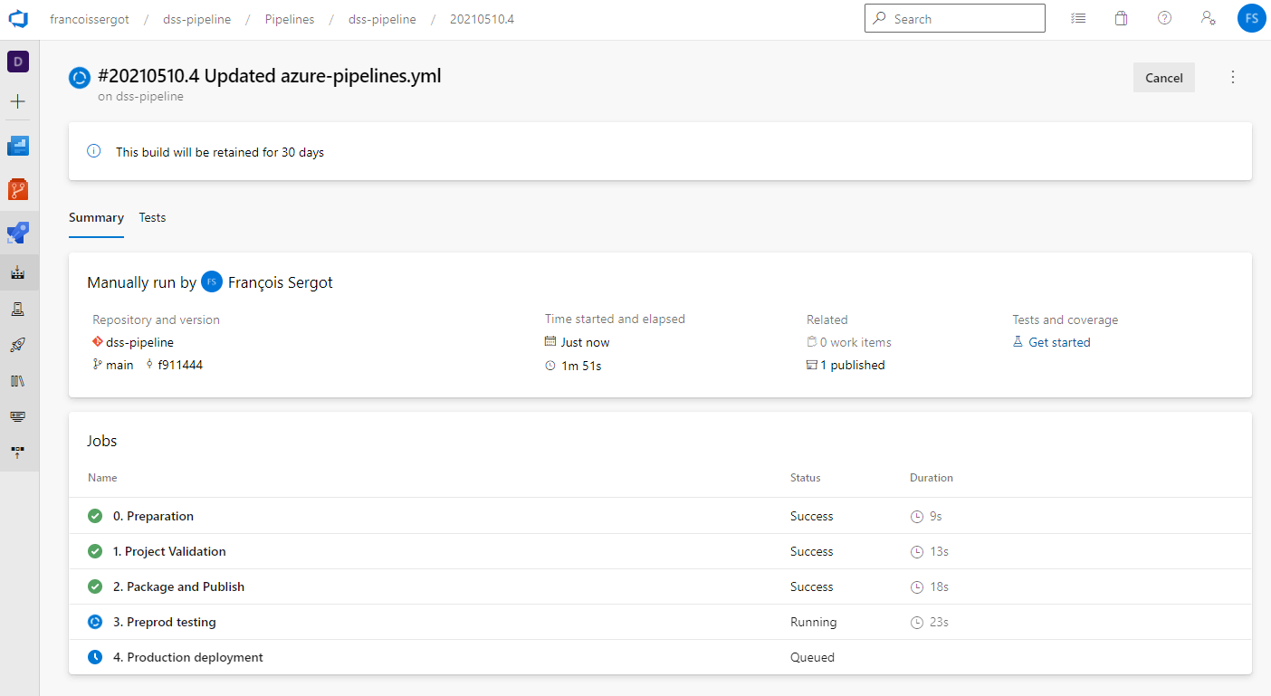Screen dimensions: 1271x696
Task: Switch to the Tests tab
Action: click(152, 217)
